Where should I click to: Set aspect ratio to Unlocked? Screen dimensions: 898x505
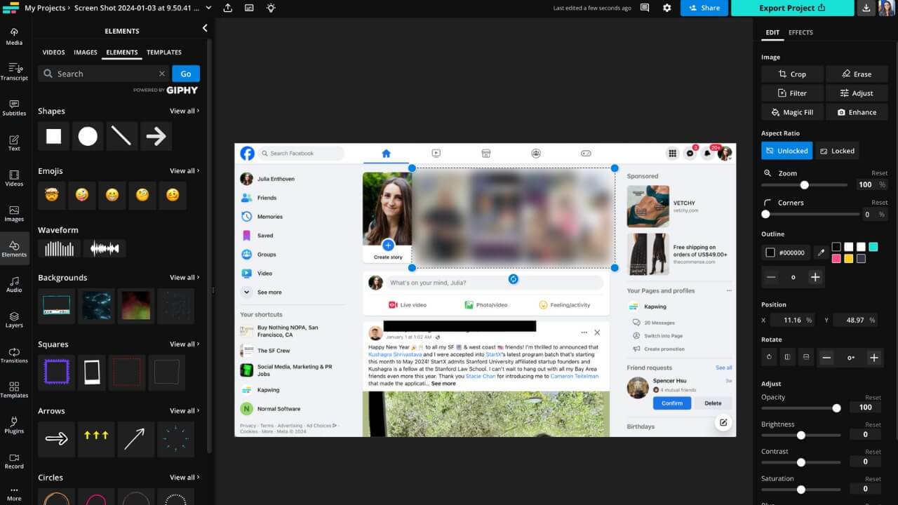click(x=787, y=151)
